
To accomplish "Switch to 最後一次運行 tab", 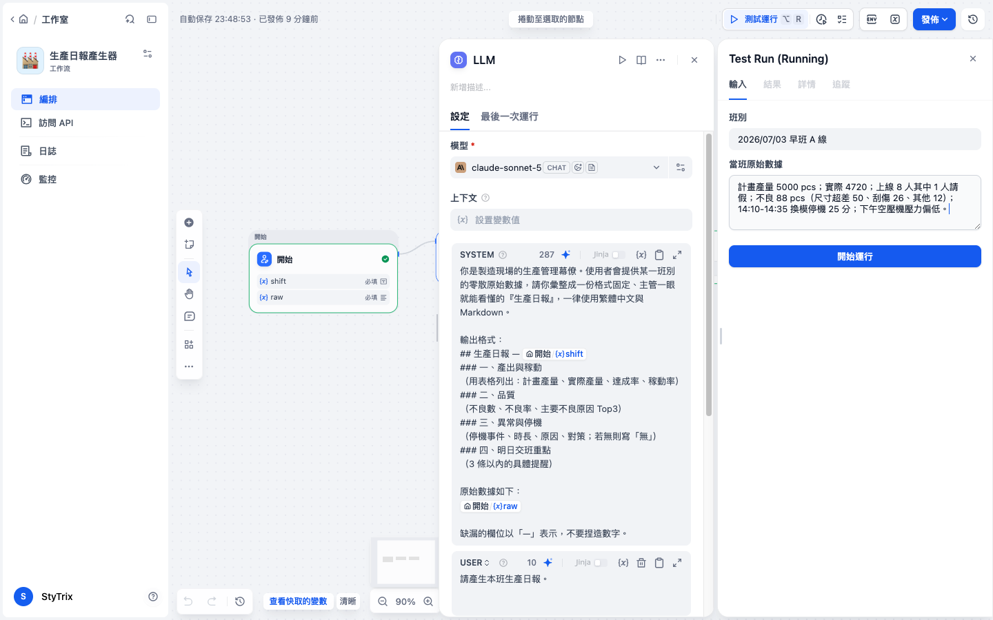I will click(x=510, y=117).
